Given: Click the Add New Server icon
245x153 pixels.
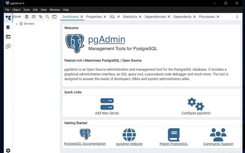Looking at the screenshot, I should coord(107,104).
